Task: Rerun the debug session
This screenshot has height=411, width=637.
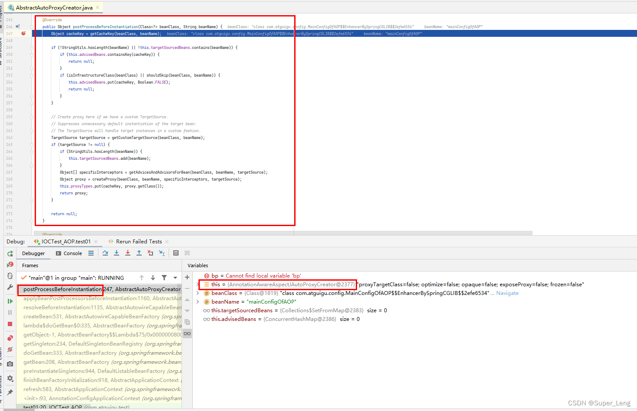Action: pyautogui.click(x=10, y=254)
